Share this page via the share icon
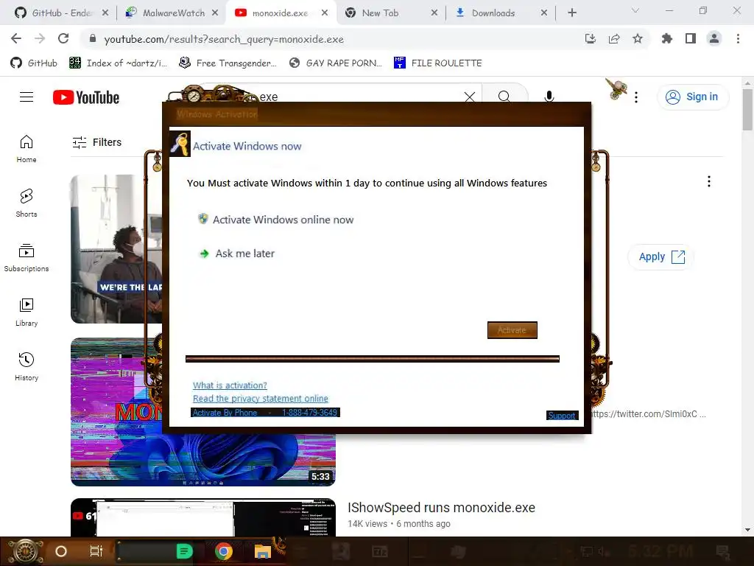This screenshot has height=566, width=754. pos(614,38)
